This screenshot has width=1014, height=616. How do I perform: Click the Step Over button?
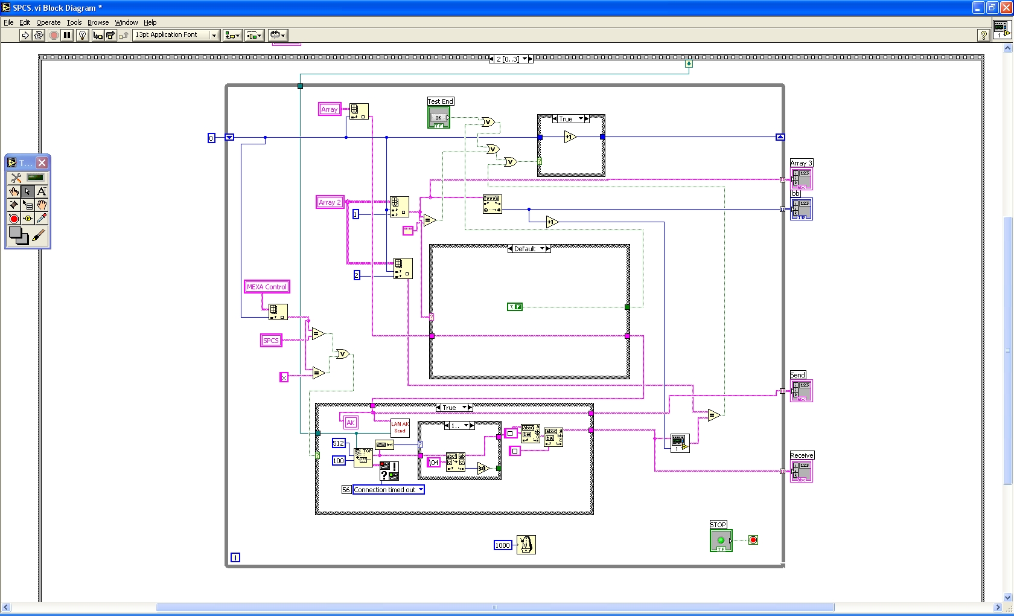pyautogui.click(x=110, y=36)
